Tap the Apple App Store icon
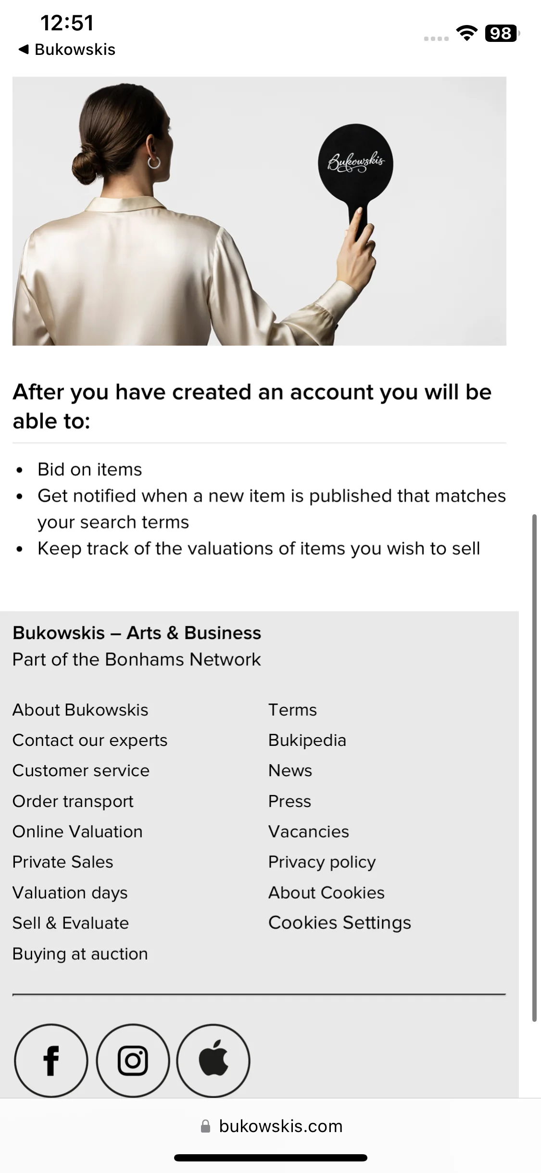 coord(214,1060)
